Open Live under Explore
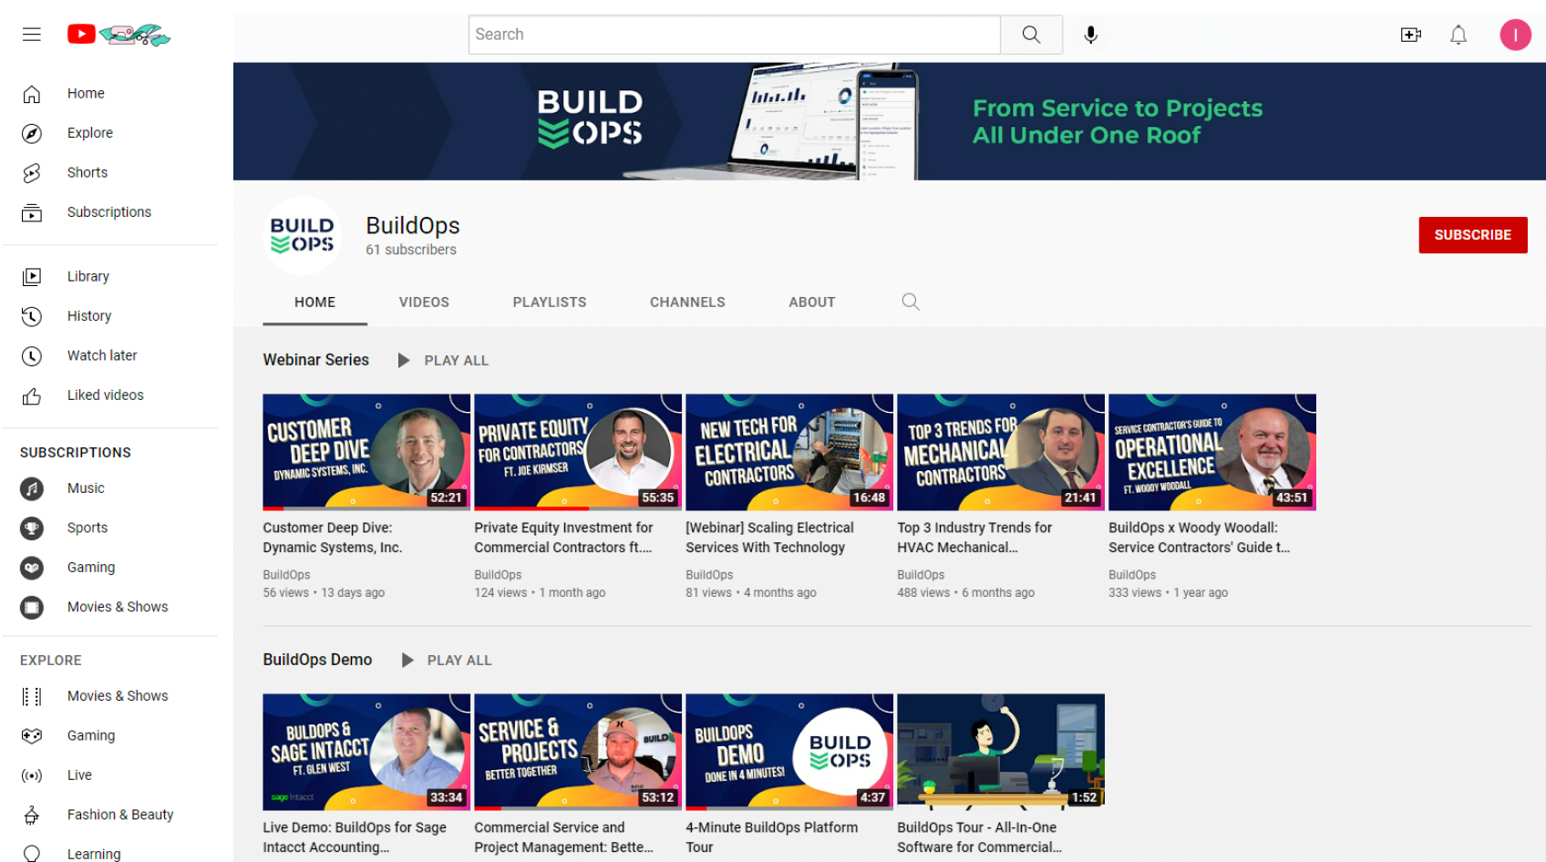Viewport: 1546px width, 862px height. 110,775
